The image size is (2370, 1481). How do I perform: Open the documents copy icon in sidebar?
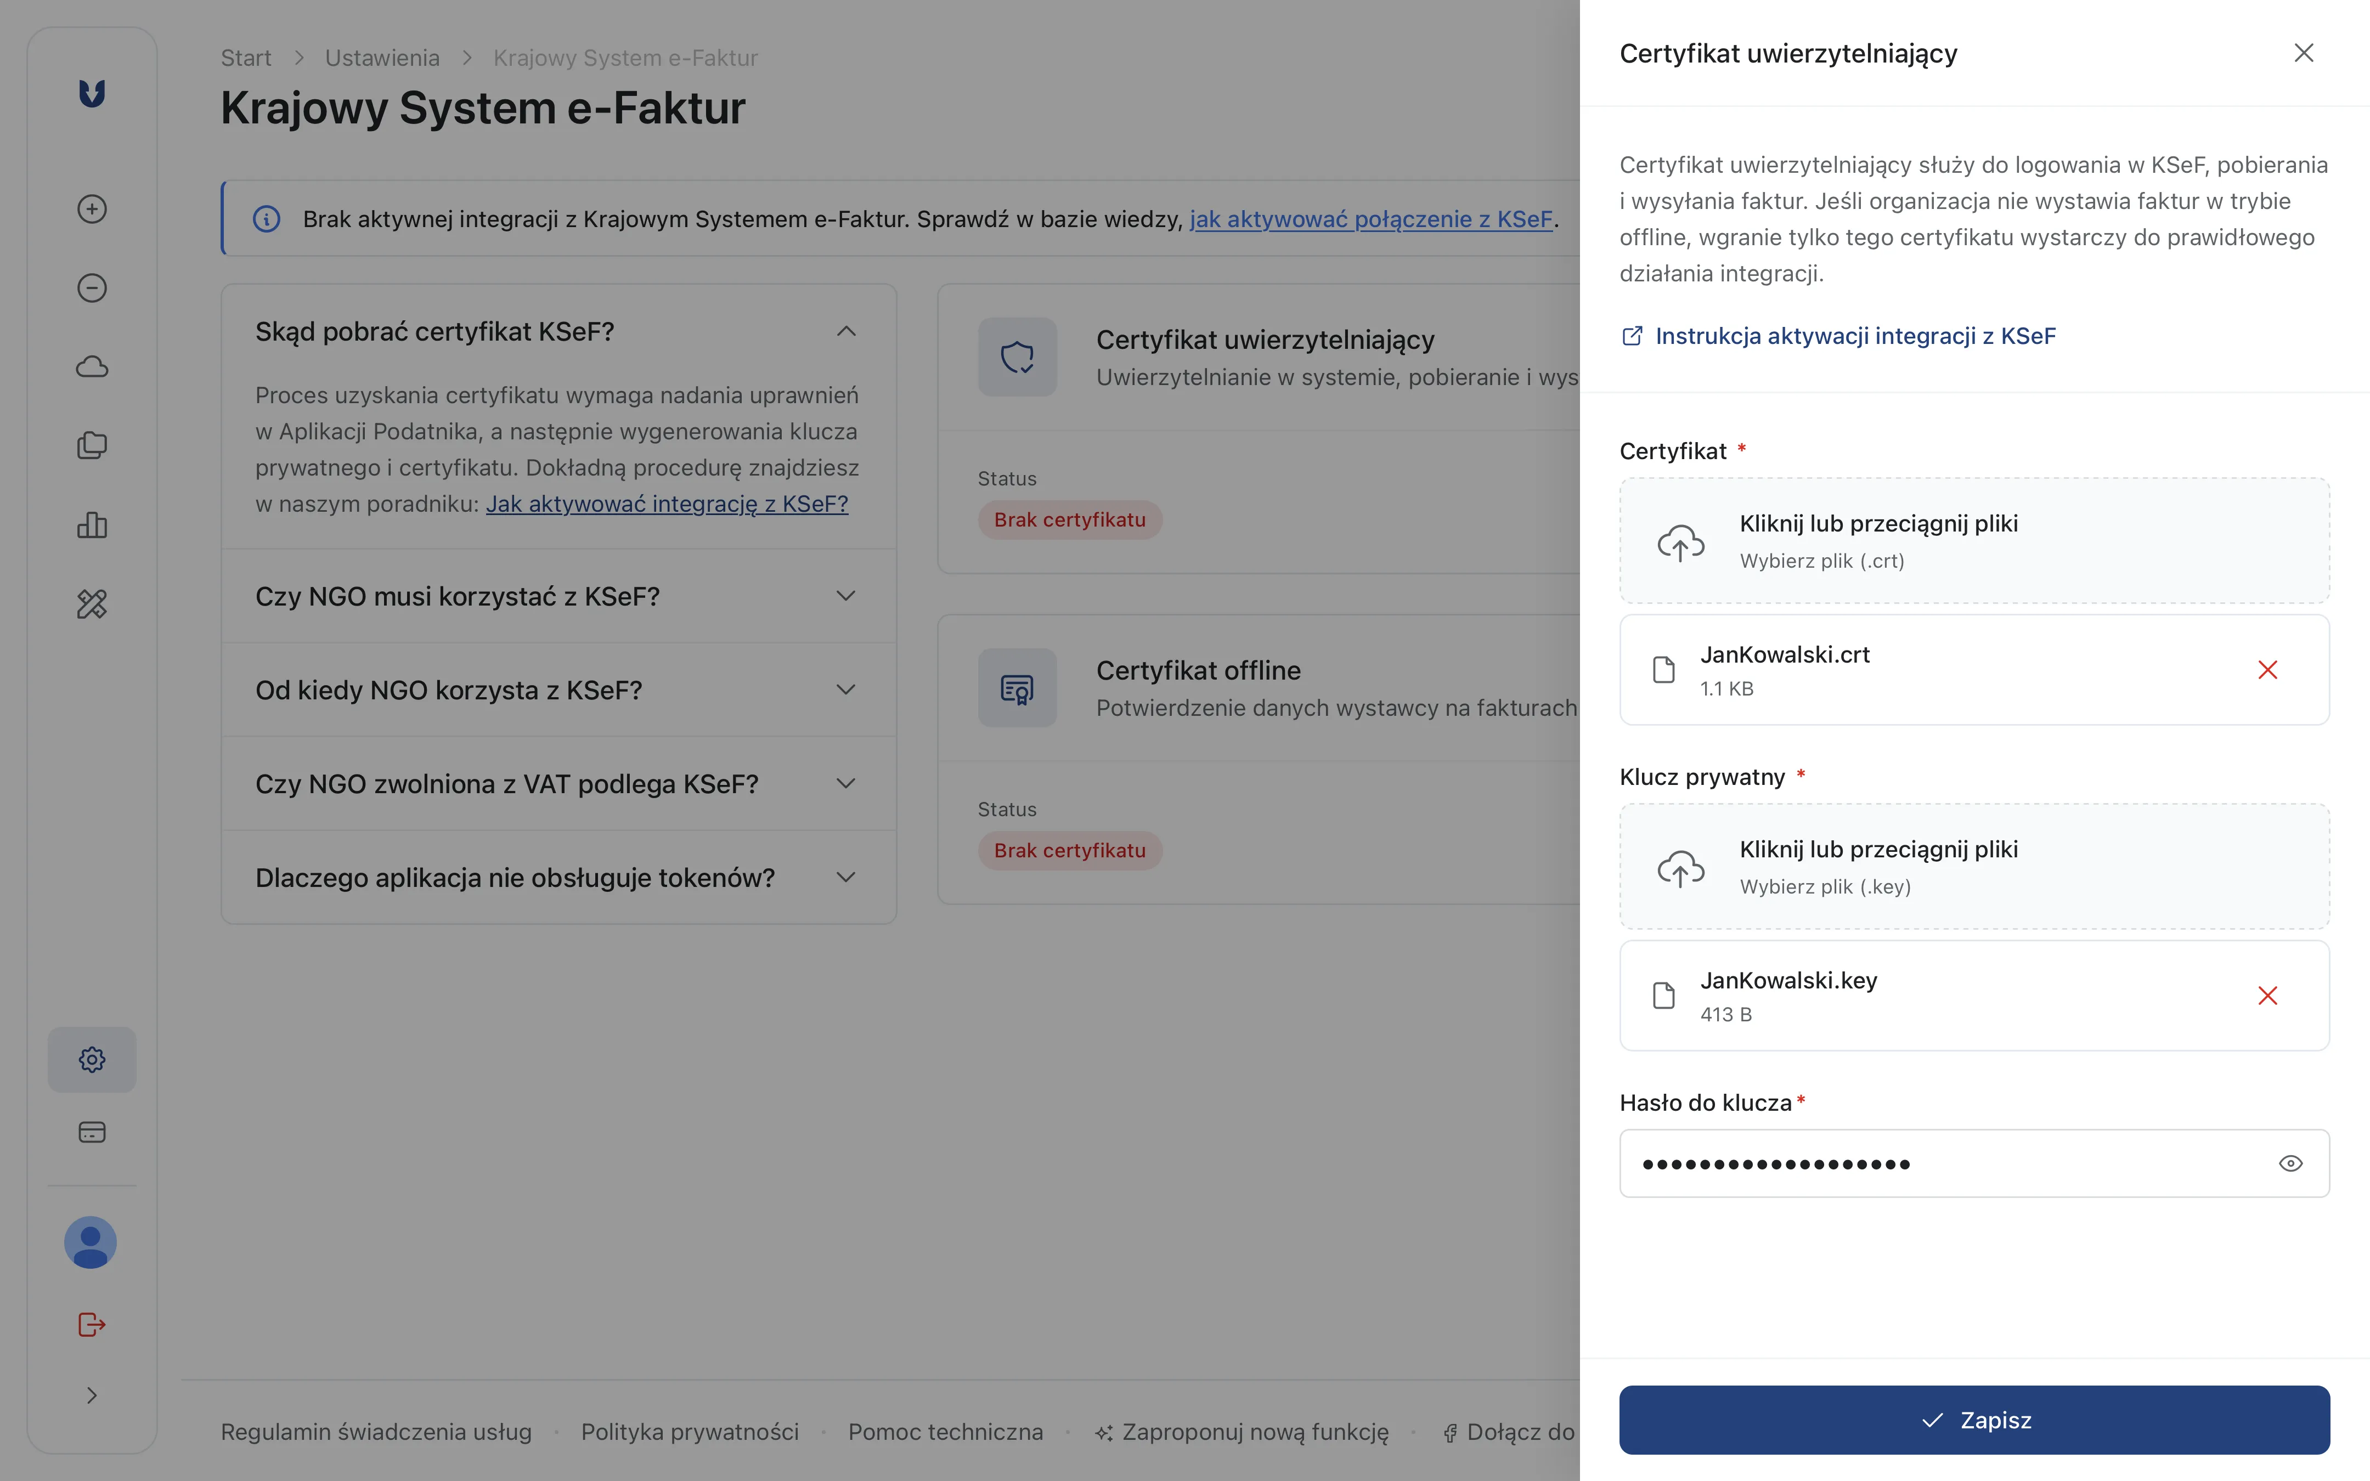click(92, 445)
